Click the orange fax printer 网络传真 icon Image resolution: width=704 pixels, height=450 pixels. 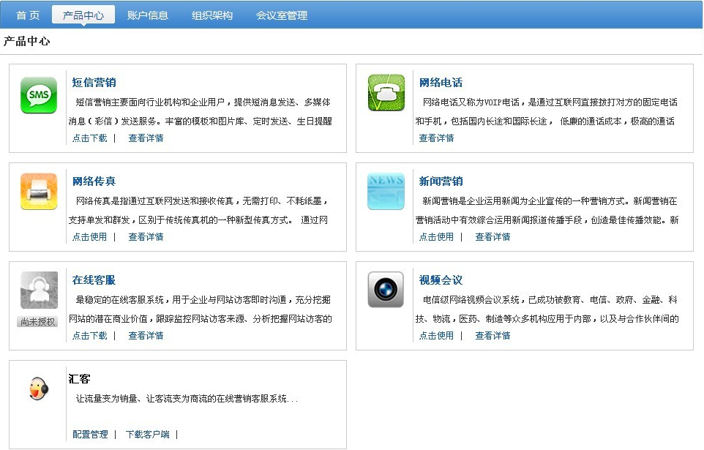[39, 192]
